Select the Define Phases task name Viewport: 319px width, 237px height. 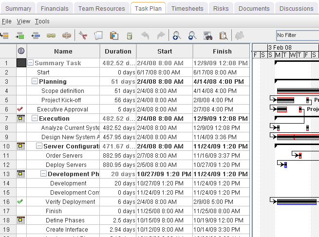click(x=65, y=220)
